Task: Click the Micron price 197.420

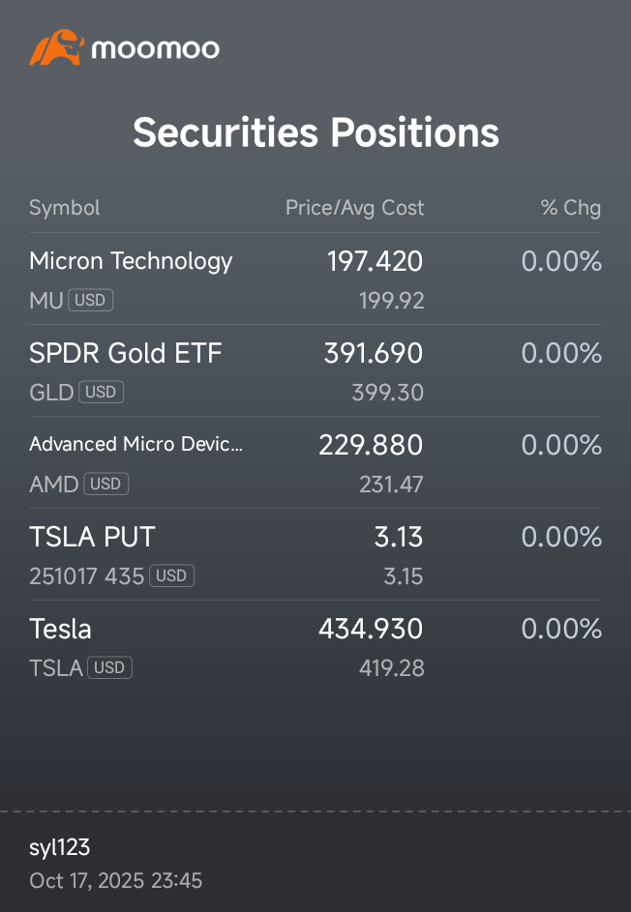Action: pos(375,261)
